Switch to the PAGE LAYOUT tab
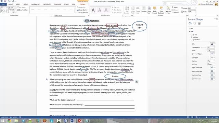 pos(36,4)
